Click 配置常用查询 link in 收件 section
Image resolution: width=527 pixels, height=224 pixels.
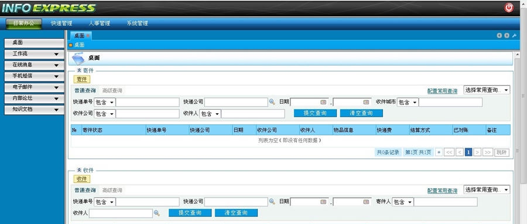(442, 191)
